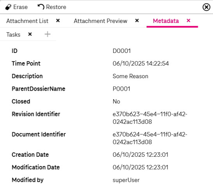Click the Erase button label

[x=21, y=7]
